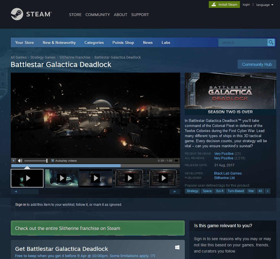
Task: Click the main trailer video area
Action: coord(95,115)
